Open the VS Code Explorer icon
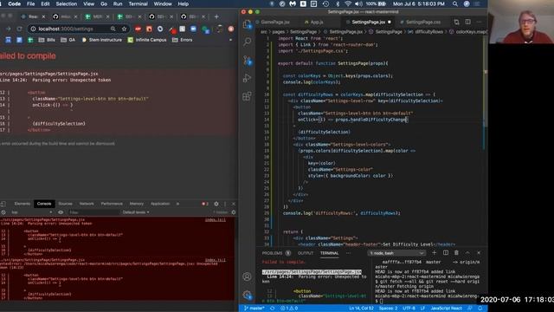 coord(247,24)
